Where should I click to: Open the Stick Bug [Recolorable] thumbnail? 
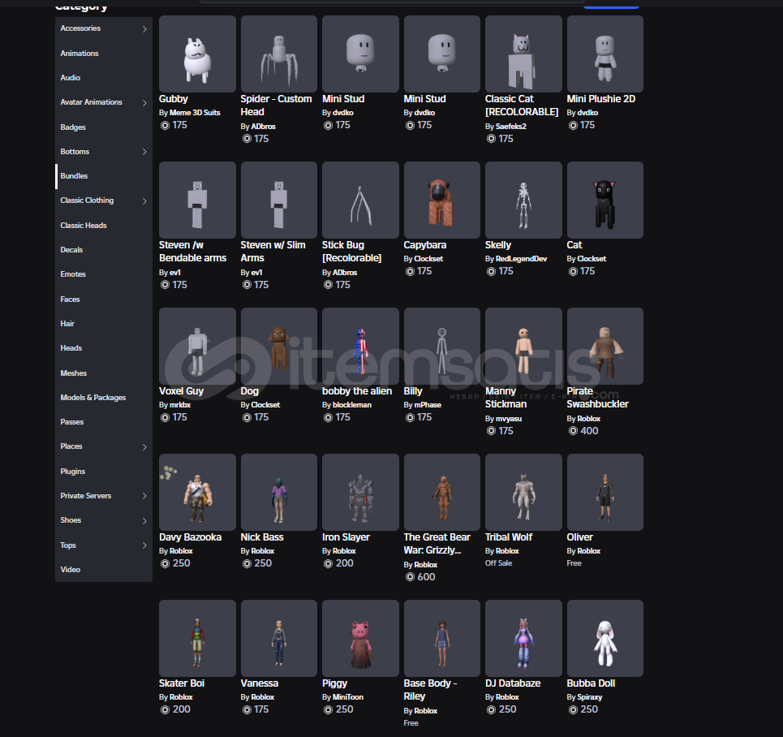(360, 200)
